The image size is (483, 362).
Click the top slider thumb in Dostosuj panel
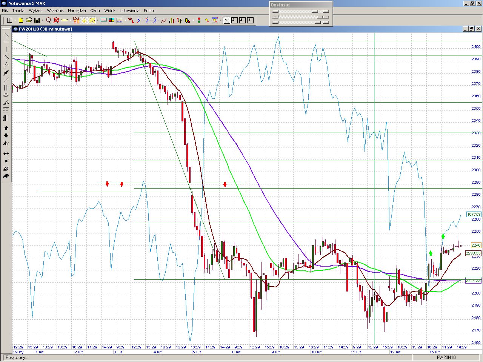(315, 11)
